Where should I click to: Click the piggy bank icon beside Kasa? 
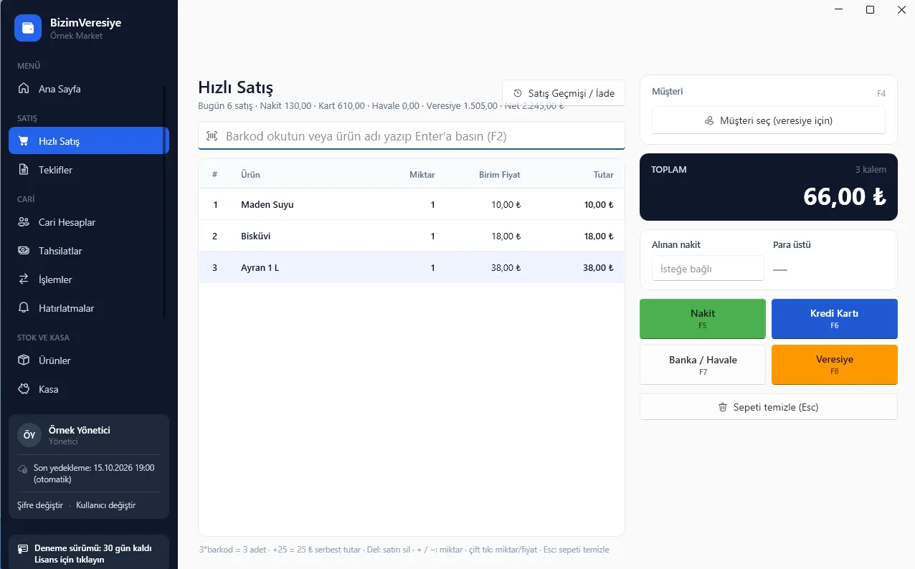pyautogui.click(x=24, y=389)
